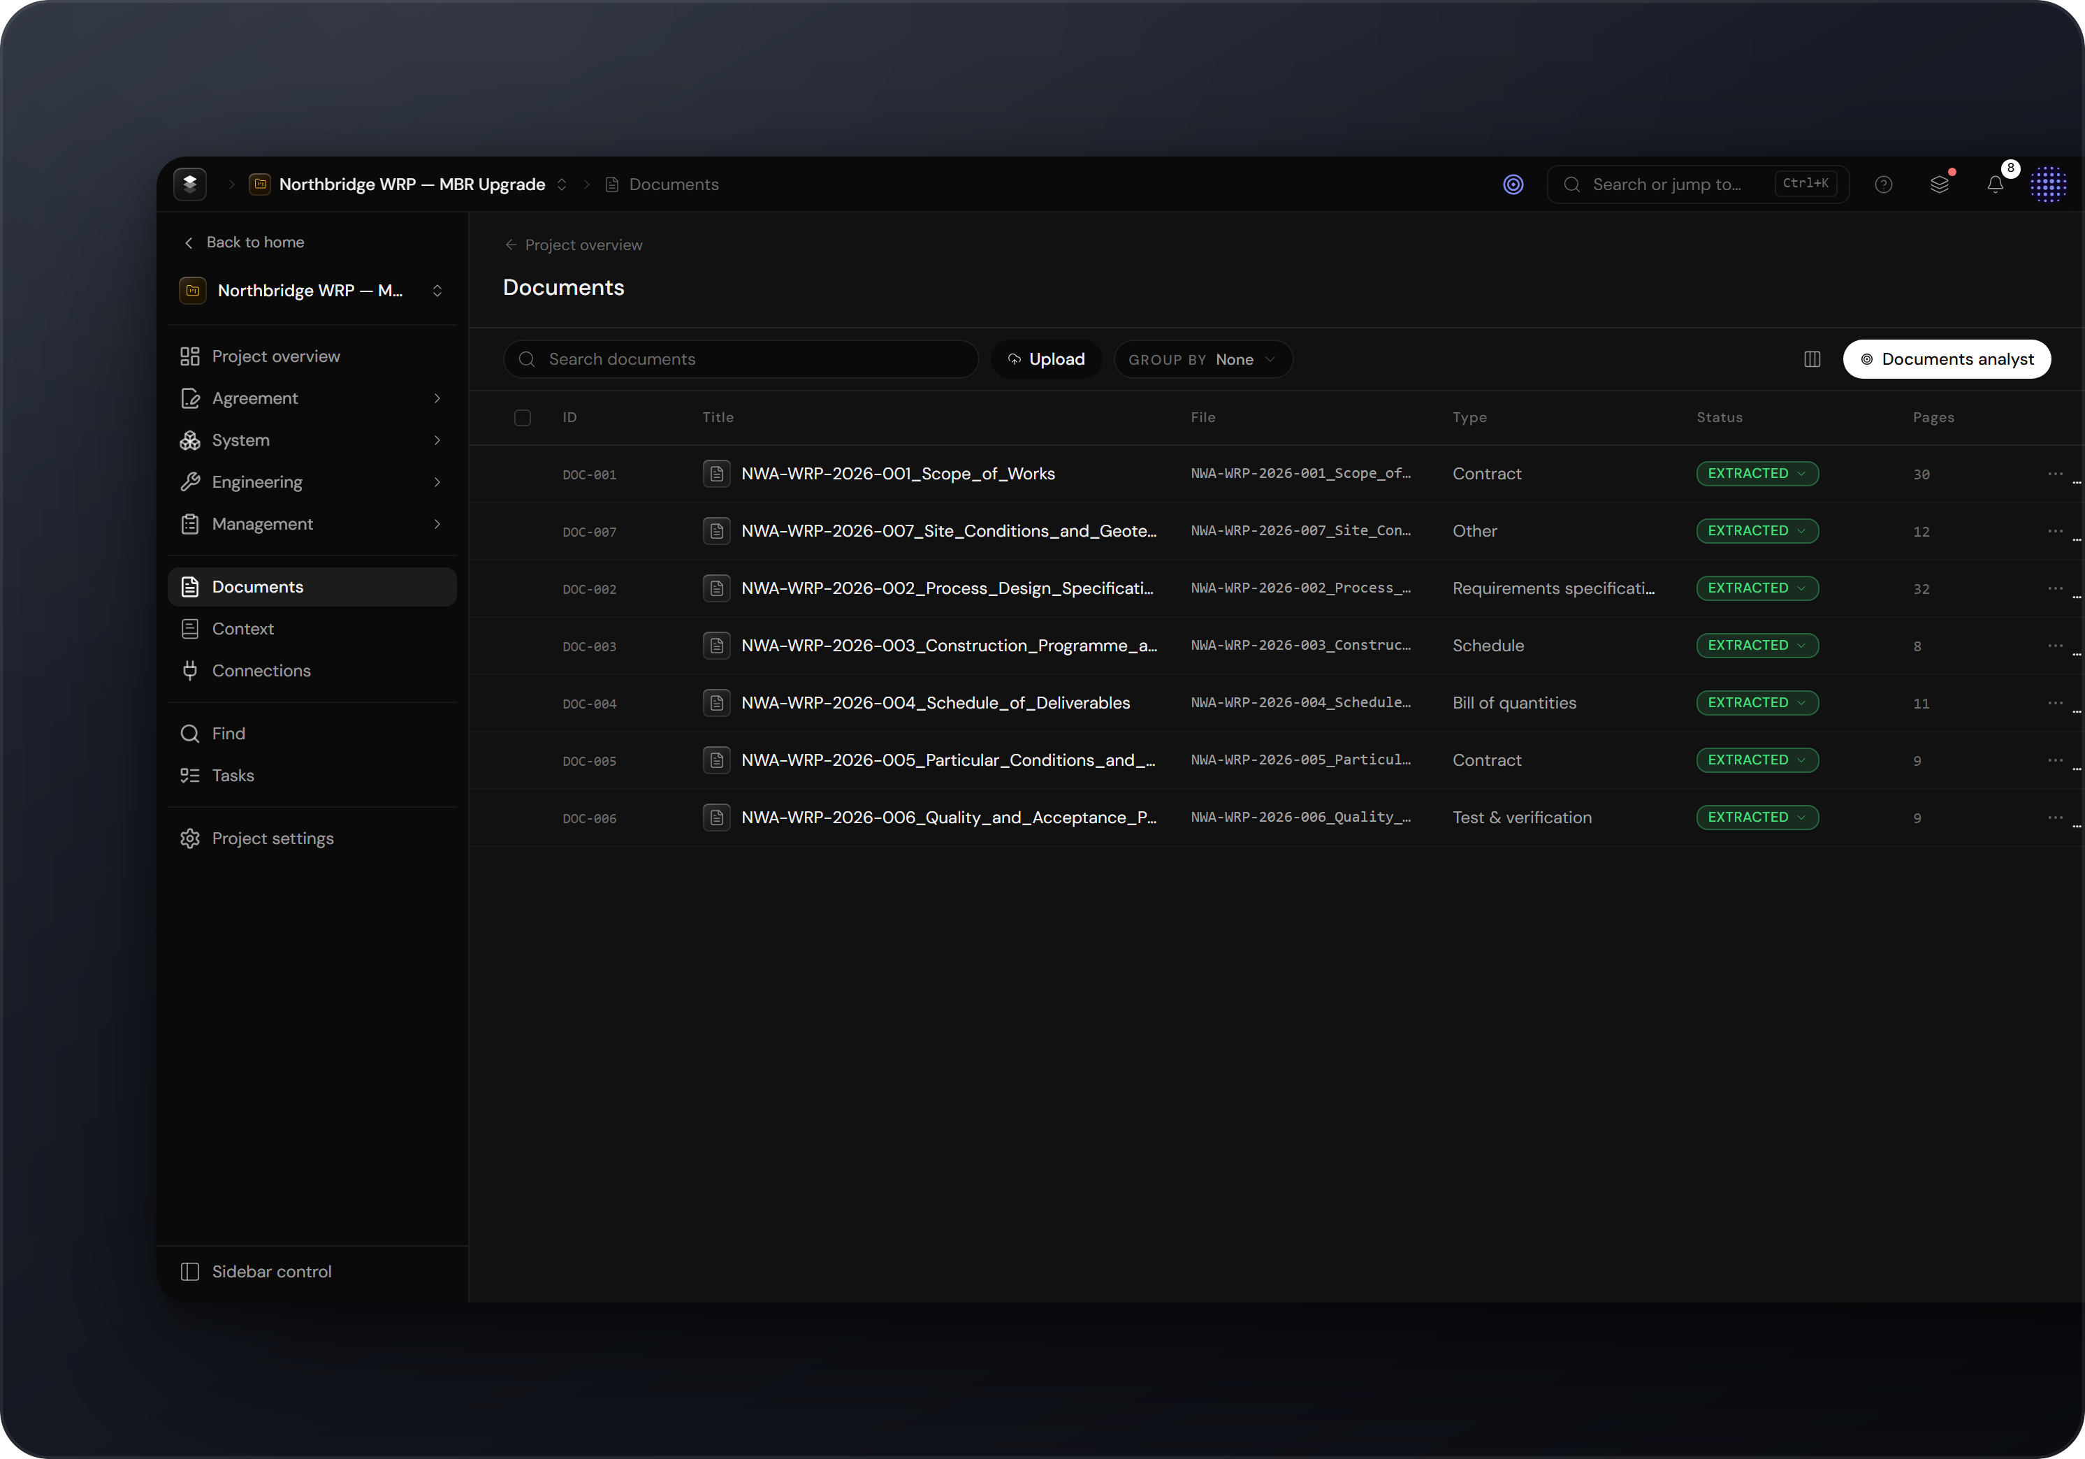Open Connections in the sidebar
This screenshot has height=1459, width=2085.
click(x=312, y=671)
